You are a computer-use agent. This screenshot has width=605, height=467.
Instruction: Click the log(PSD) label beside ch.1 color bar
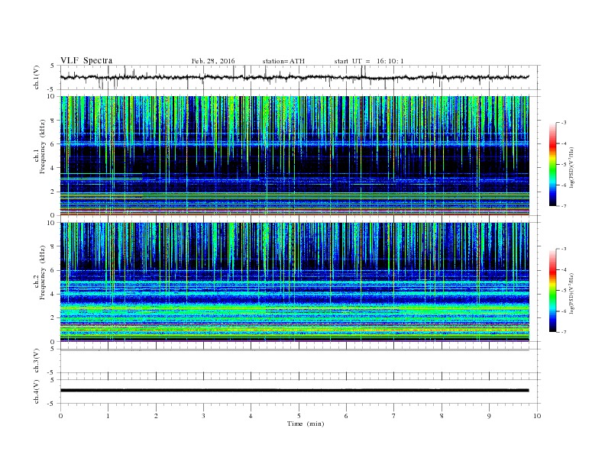click(x=571, y=168)
